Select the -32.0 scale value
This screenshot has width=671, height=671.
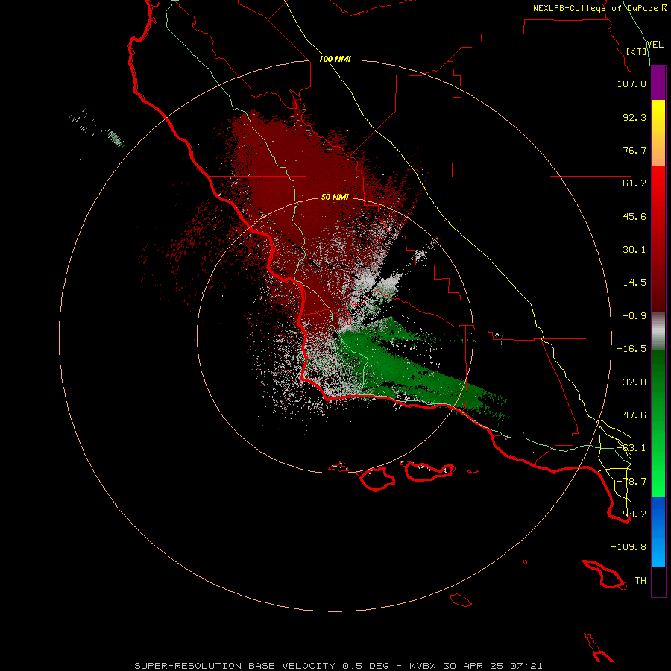coord(631,382)
